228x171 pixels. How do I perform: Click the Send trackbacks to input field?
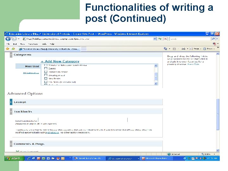pyautogui.click(x=83, y=120)
